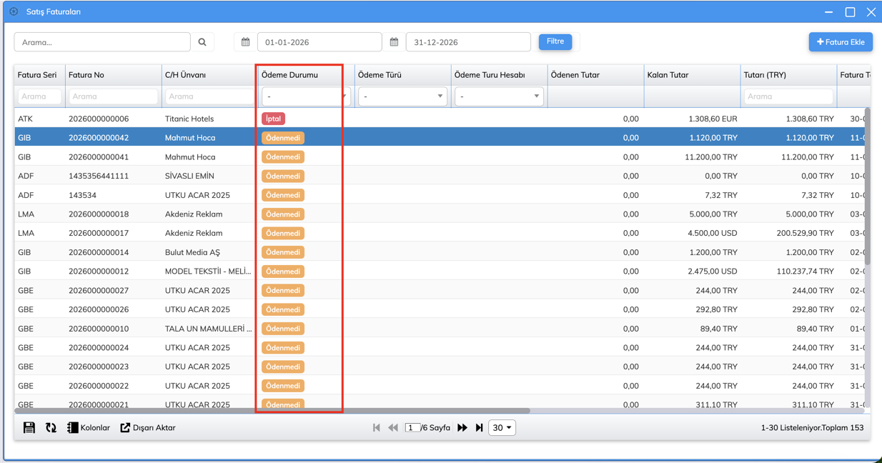Open the Ödeme Türü filter dropdown
Image resolution: width=882 pixels, height=463 pixels.
(402, 96)
